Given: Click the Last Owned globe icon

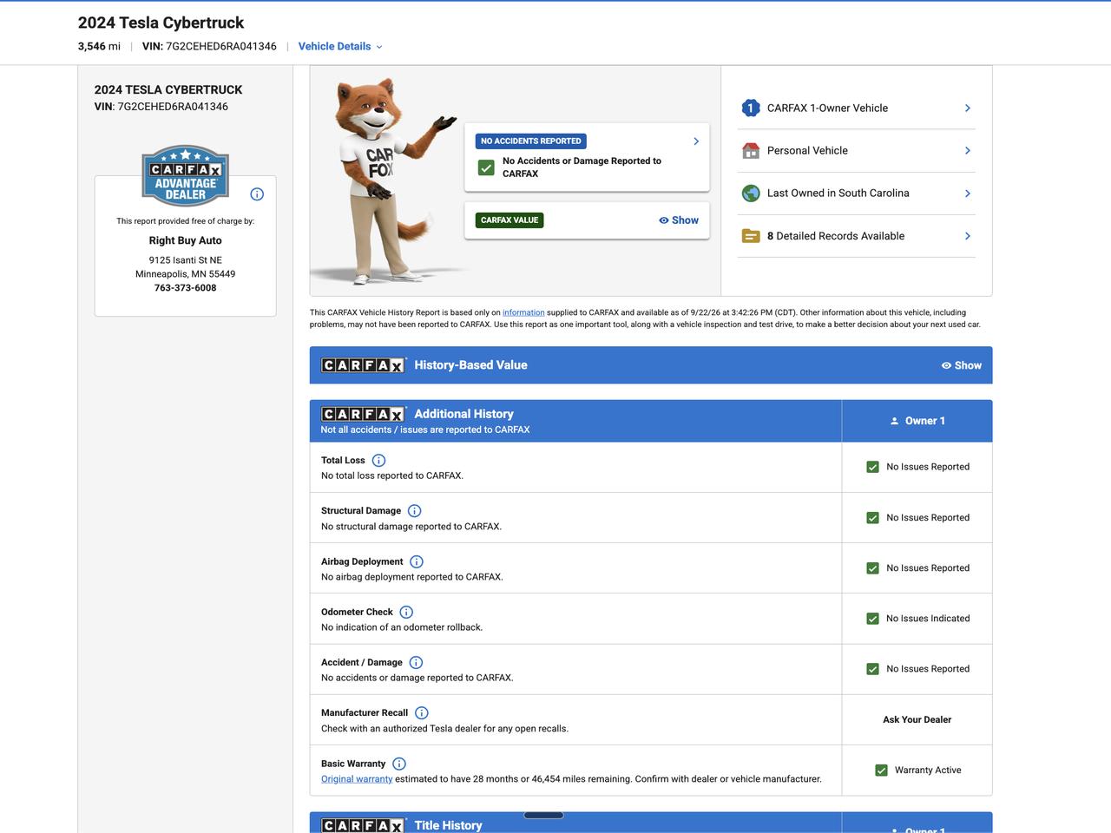Looking at the screenshot, I should tap(751, 193).
